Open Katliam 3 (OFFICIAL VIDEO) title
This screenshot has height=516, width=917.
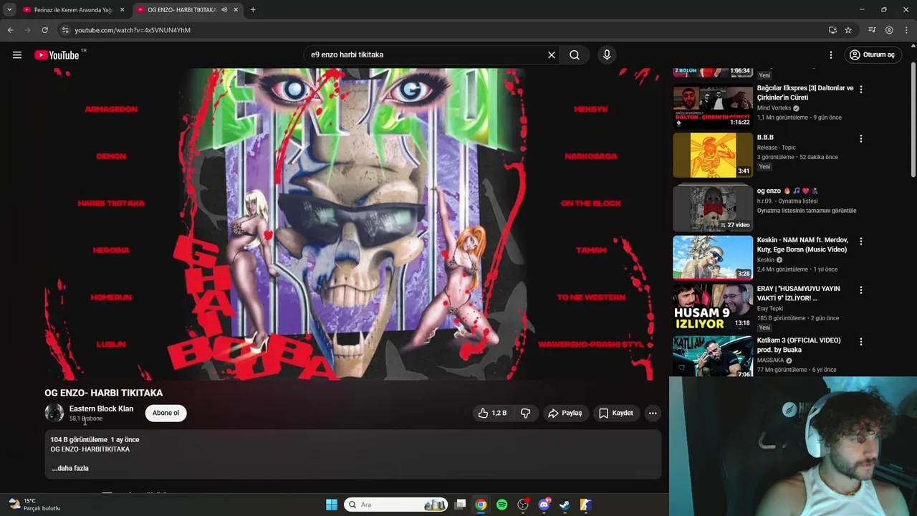point(799,345)
